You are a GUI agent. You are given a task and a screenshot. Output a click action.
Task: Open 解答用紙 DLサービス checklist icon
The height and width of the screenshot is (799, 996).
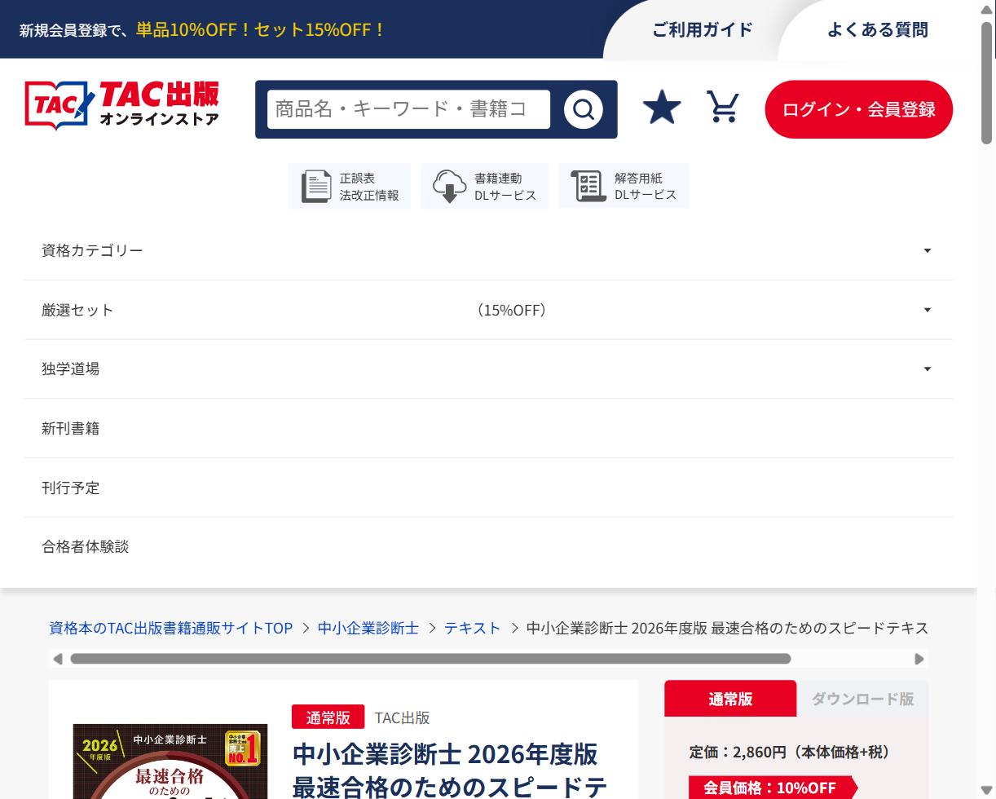click(x=624, y=186)
